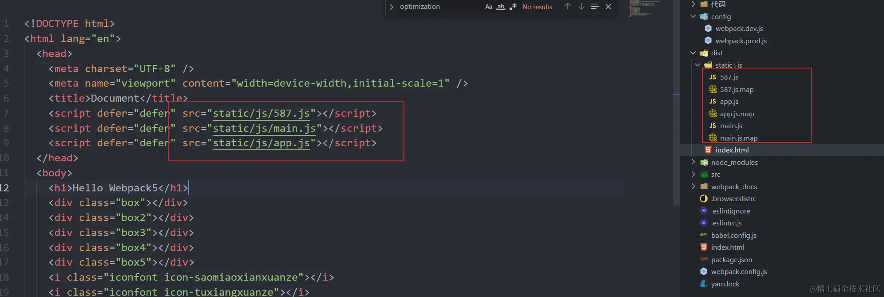Click babel icon beside babel.config.js
The height and width of the screenshot is (297, 884).
[704, 235]
